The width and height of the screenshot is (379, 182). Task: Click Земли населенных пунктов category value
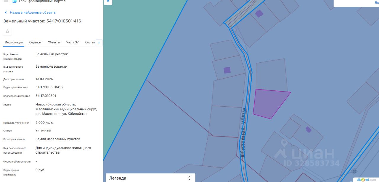pyautogui.click(x=58, y=139)
